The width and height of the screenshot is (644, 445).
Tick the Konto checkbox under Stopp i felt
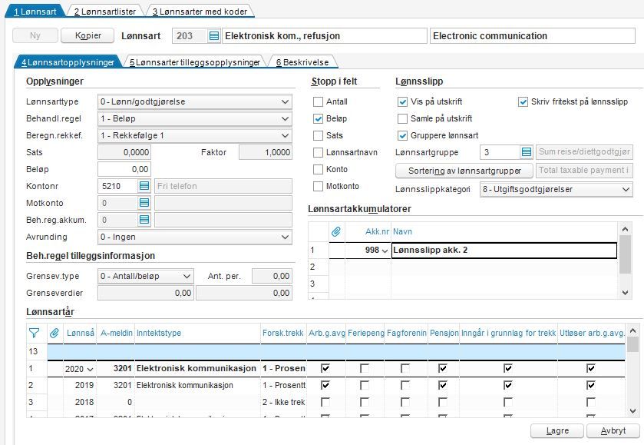[x=318, y=169]
